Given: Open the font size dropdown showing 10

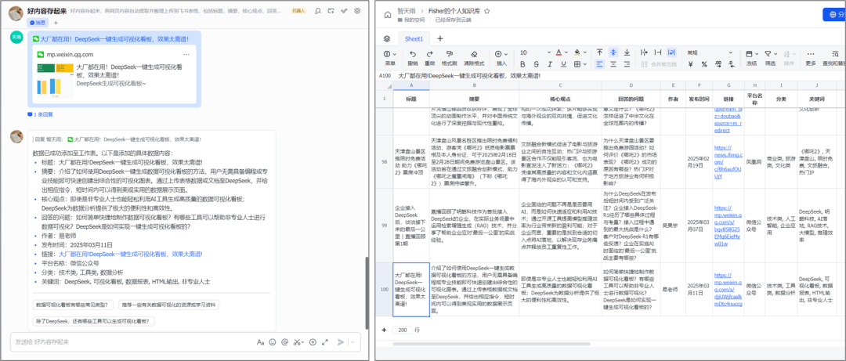Looking at the screenshot, I should [548, 52].
